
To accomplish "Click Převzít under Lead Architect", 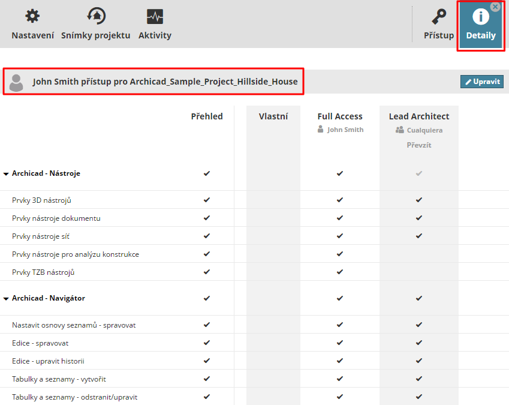I will [419, 145].
